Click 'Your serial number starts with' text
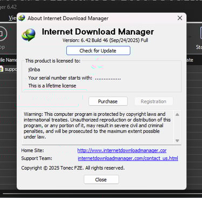The image size is (202, 198). coord(60,78)
